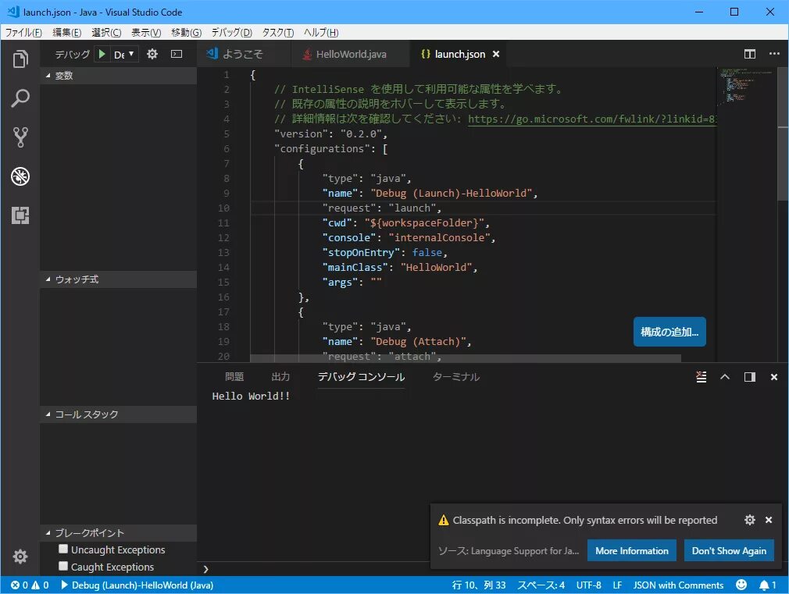Click the "mainClass" line in editor

400,268
